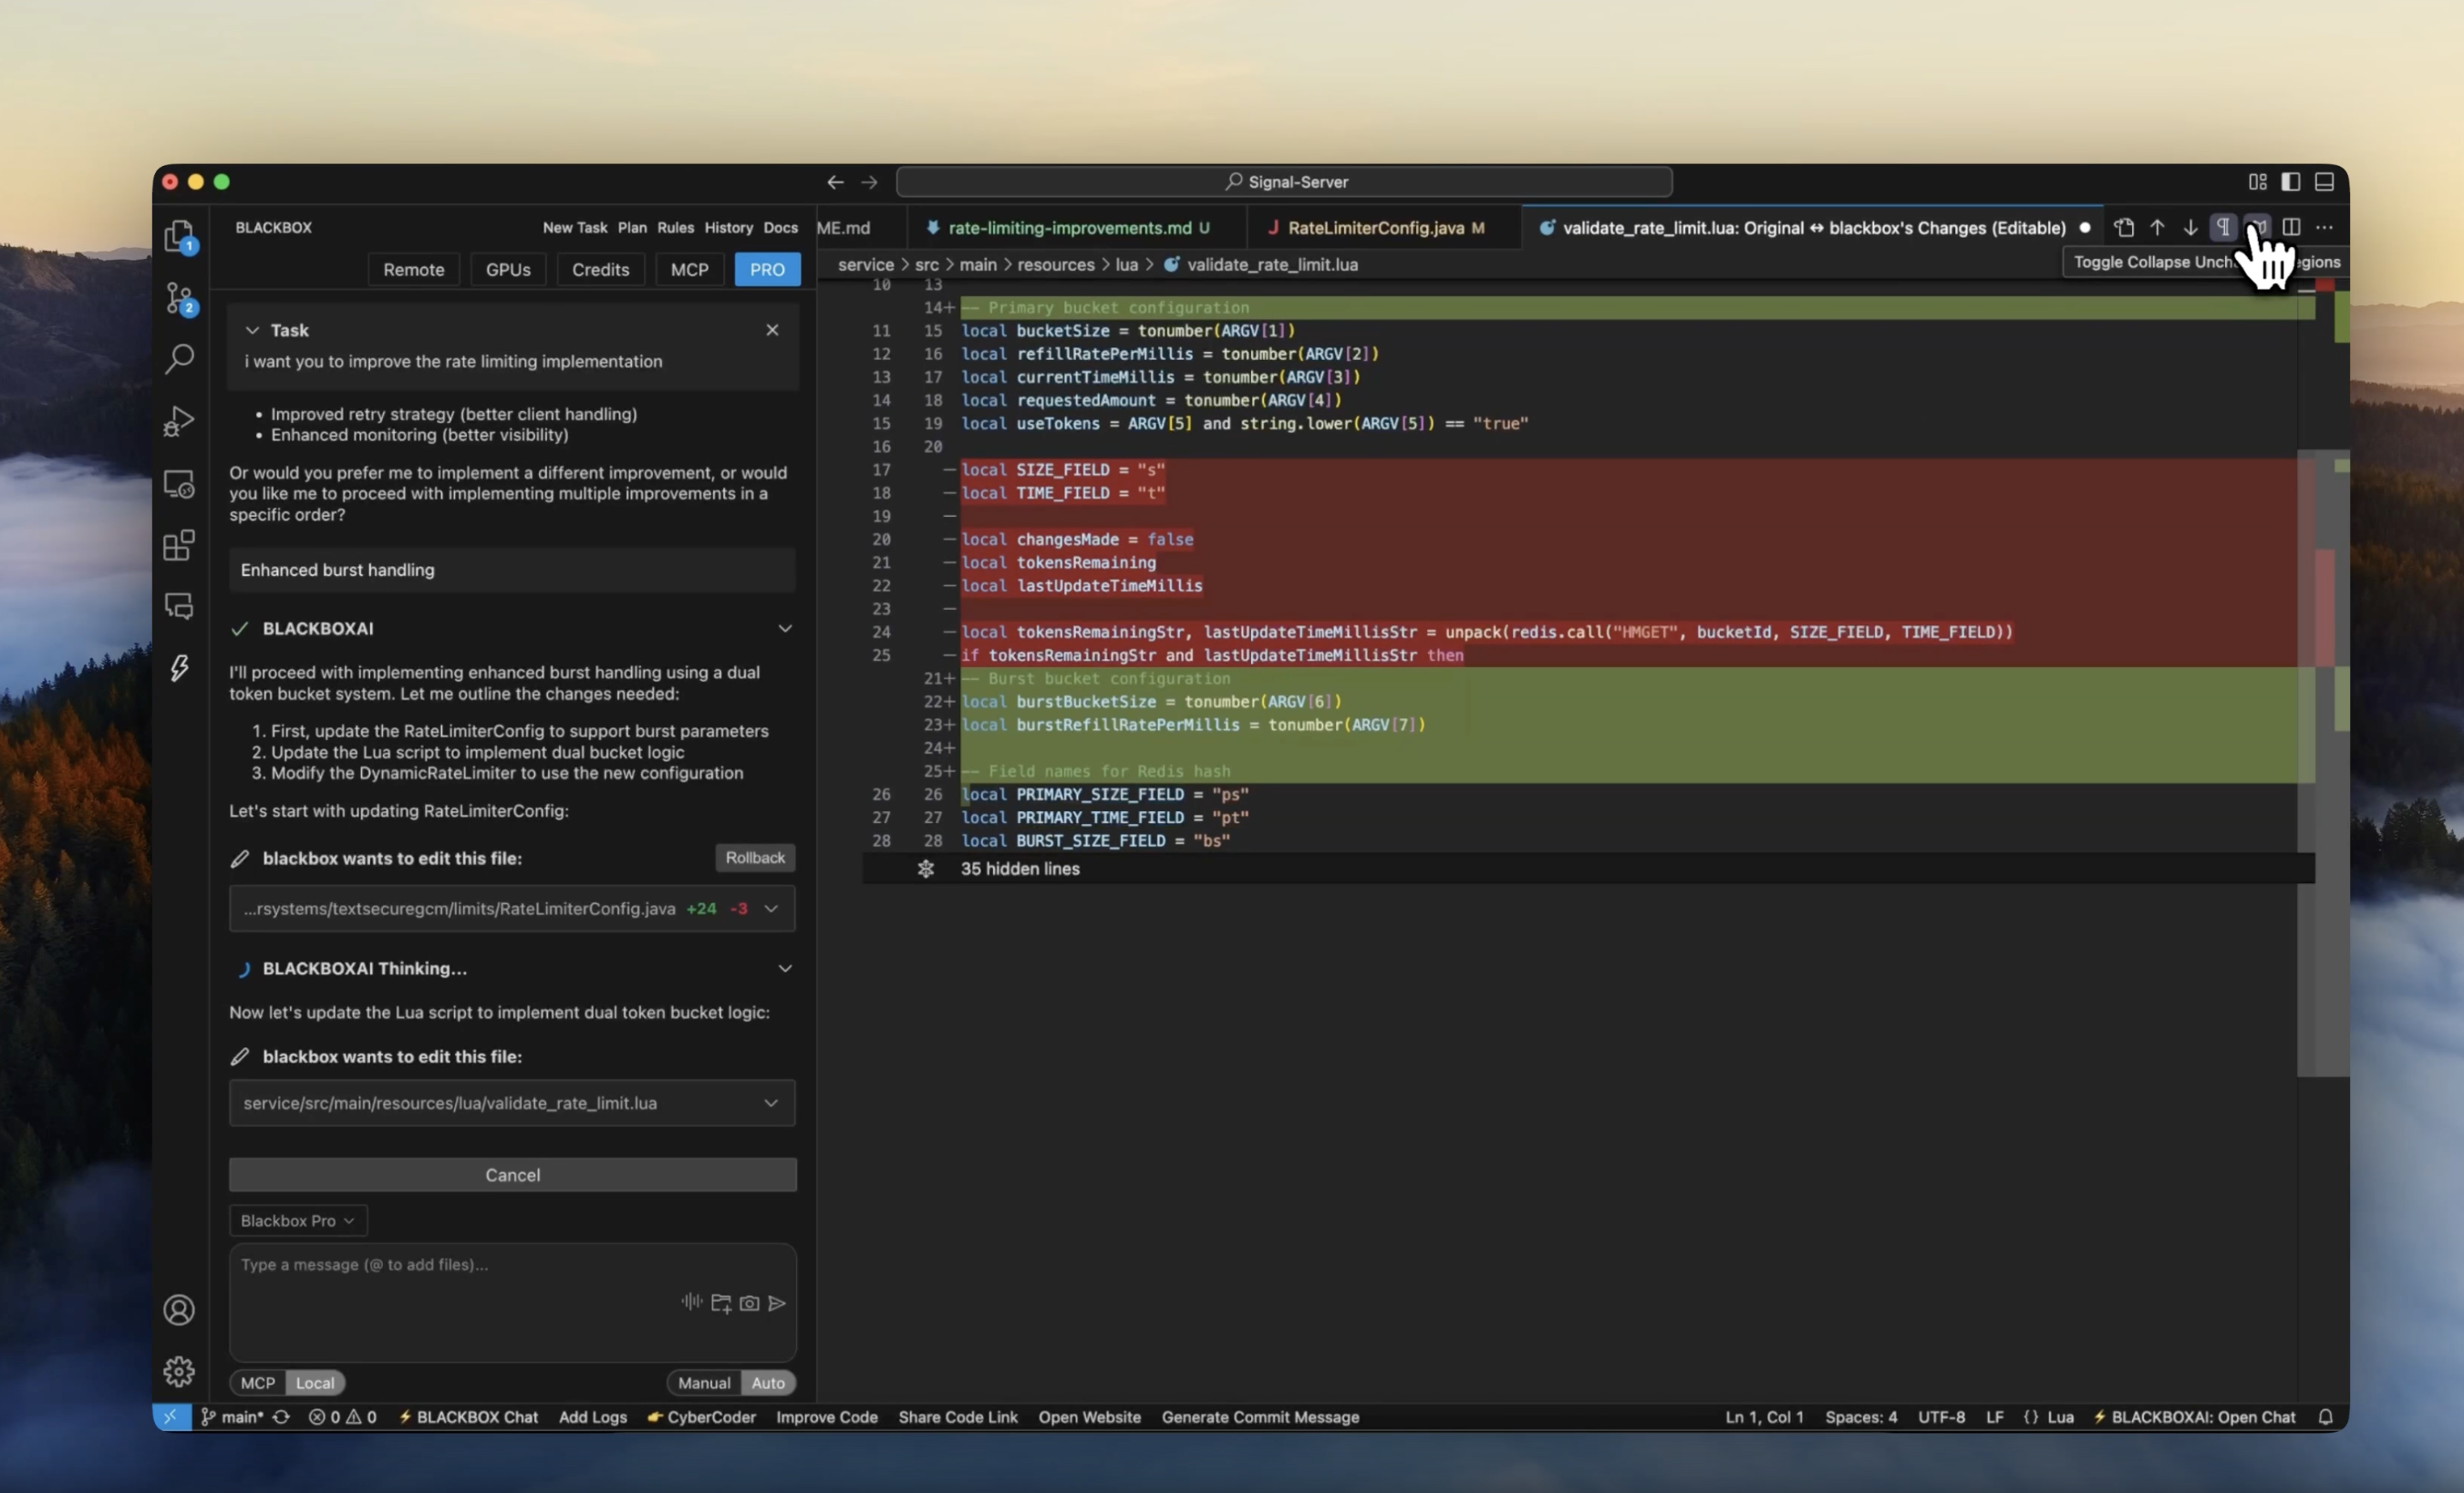Collapse the BLACKBOXAI Thinking section chevron
The width and height of the screenshot is (2464, 1493).
(x=785, y=968)
